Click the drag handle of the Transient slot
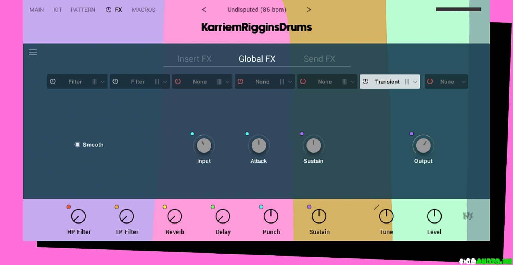Image resolution: width=513 pixels, height=265 pixels. point(407,82)
